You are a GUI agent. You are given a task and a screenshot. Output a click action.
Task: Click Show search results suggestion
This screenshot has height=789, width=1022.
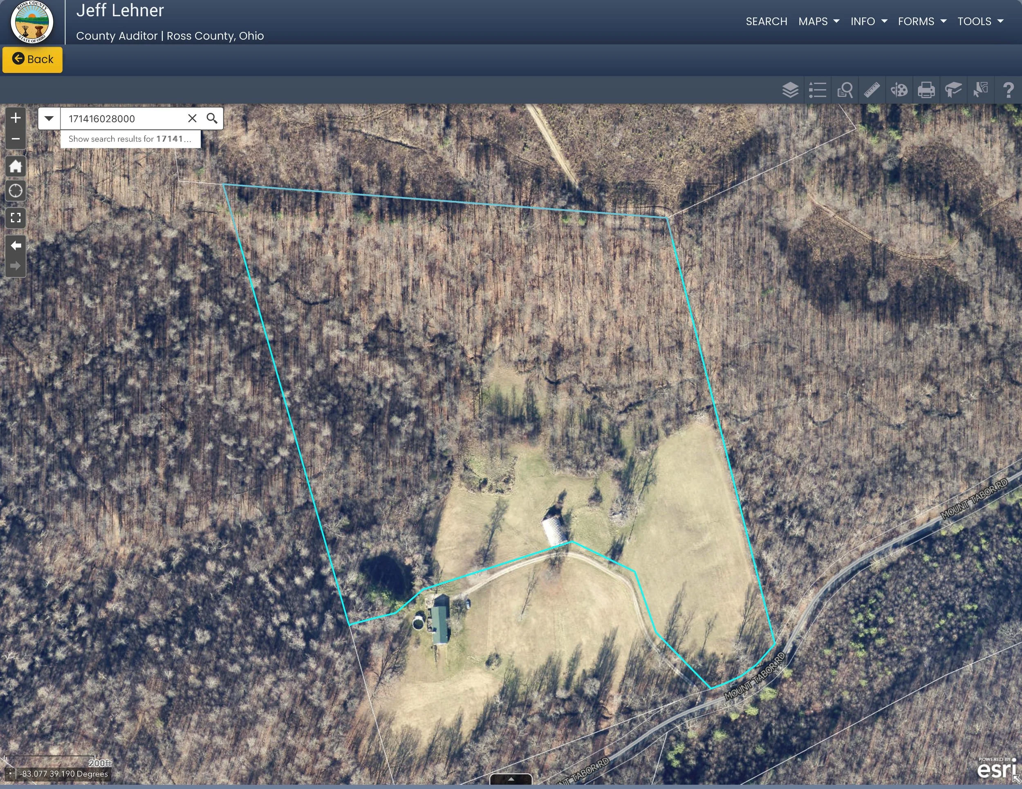(x=130, y=139)
